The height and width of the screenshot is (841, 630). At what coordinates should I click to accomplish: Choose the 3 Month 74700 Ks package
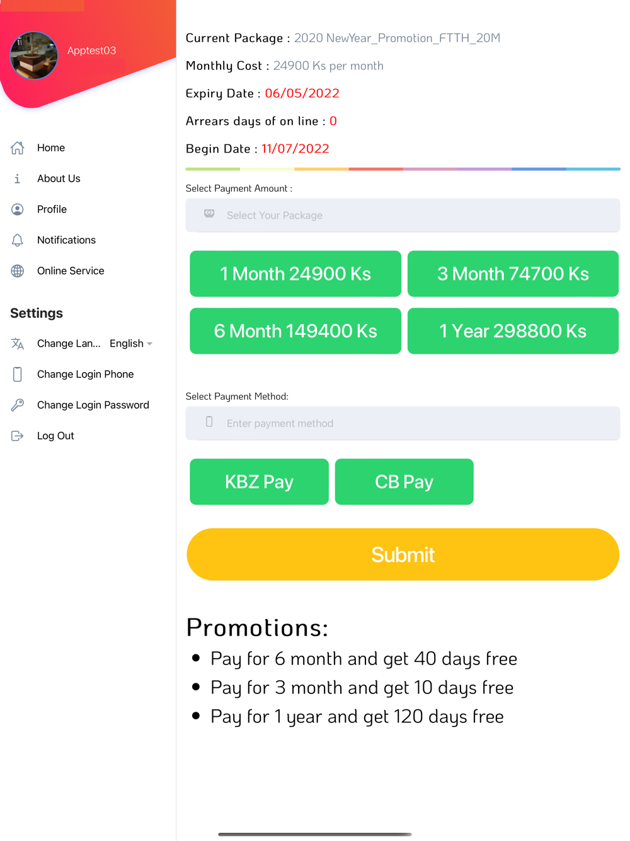click(513, 274)
